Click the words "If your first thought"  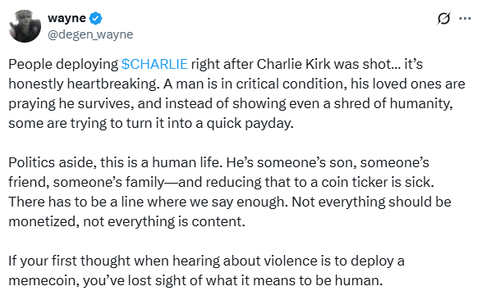pyautogui.click(x=70, y=261)
